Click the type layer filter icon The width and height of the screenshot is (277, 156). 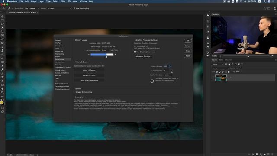pyautogui.click(x=232, y=64)
